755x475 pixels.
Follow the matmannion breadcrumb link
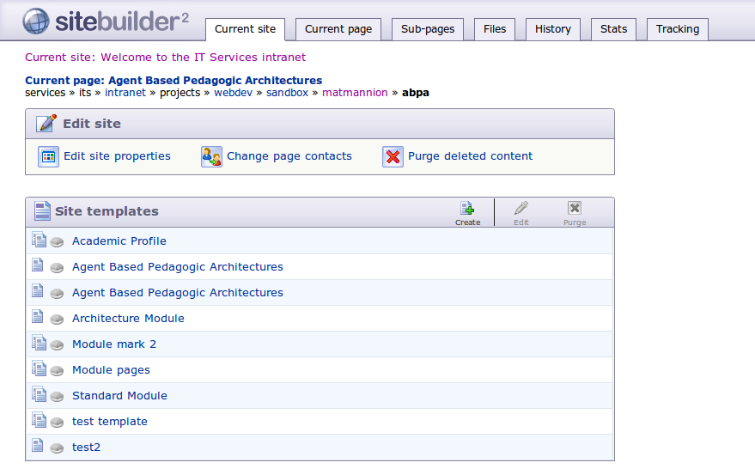click(x=355, y=92)
